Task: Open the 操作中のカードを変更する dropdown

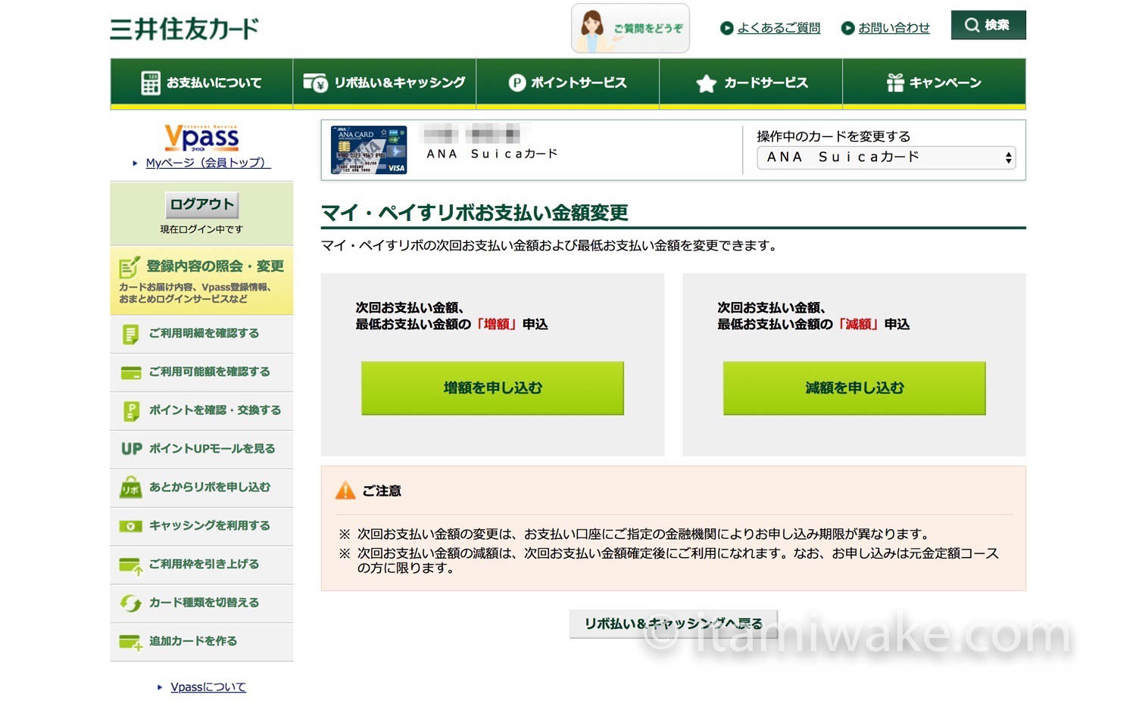Action: pos(886,157)
